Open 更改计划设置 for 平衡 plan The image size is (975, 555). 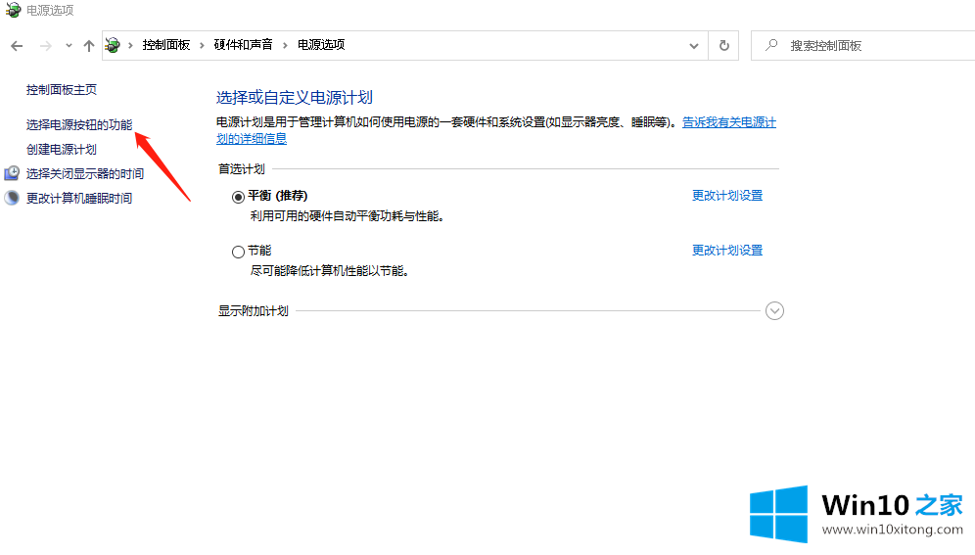coord(727,195)
